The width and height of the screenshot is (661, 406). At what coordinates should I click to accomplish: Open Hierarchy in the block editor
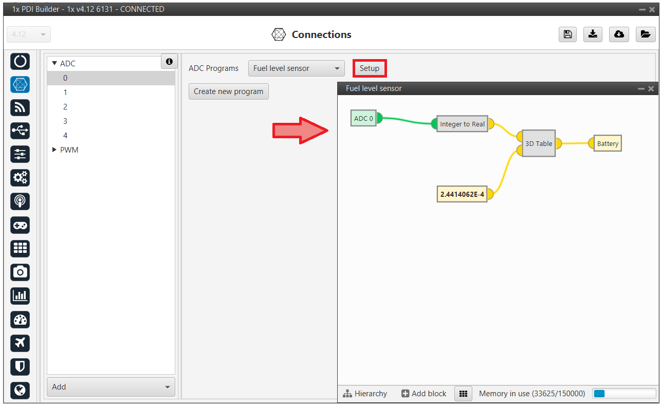[365, 394]
